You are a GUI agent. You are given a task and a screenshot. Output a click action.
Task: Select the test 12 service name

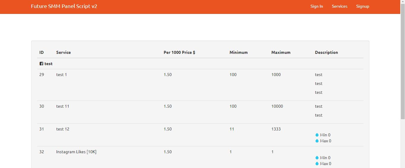pyautogui.click(x=63, y=129)
